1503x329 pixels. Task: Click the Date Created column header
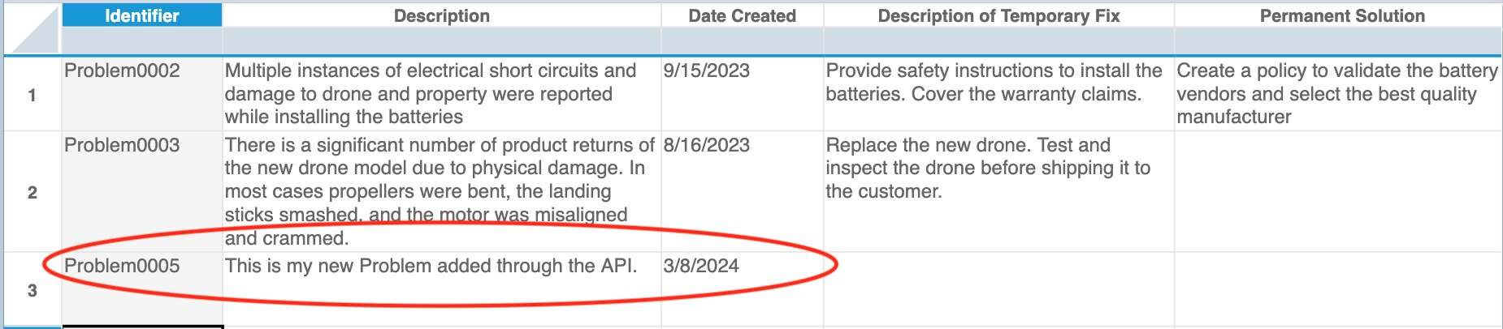pos(742,15)
